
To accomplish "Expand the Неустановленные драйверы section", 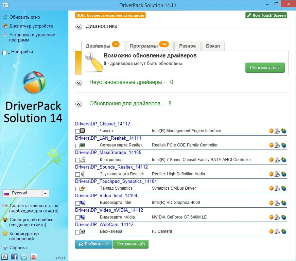I will pyautogui.click(x=79, y=83).
